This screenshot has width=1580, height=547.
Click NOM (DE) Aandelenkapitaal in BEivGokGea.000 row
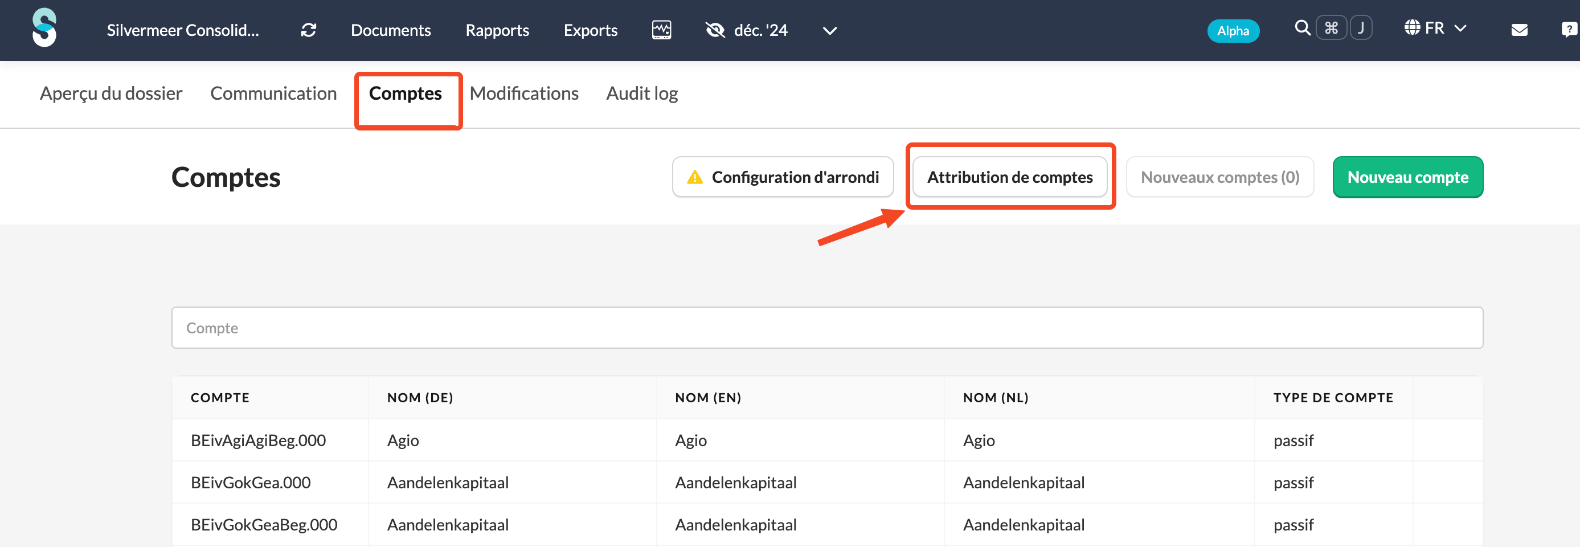pyautogui.click(x=448, y=483)
